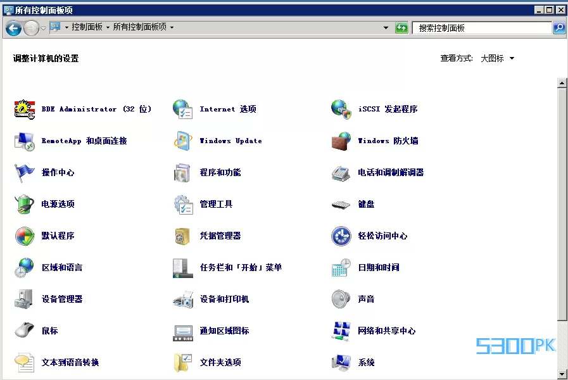Open 电话和调制解调器 phone icon

coord(341,172)
